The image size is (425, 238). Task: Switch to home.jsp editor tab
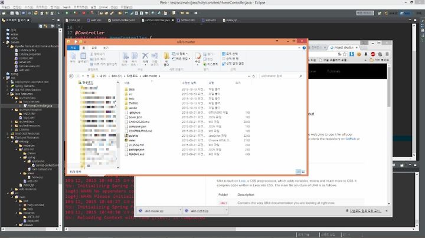click(x=73, y=20)
